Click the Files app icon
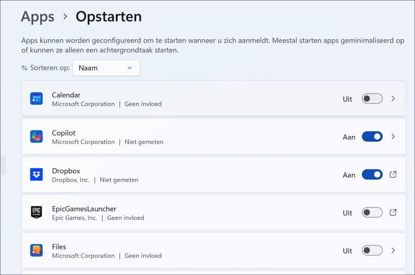 click(36, 250)
